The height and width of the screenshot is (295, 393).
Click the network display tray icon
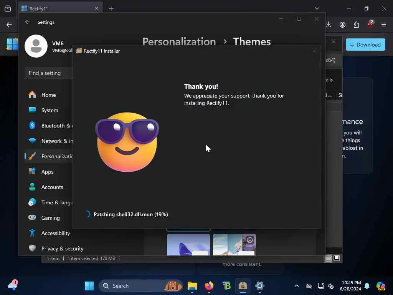[321, 286]
